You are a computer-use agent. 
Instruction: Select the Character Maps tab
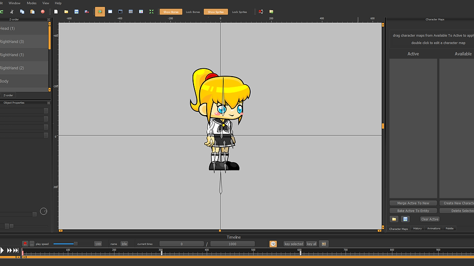click(398, 229)
